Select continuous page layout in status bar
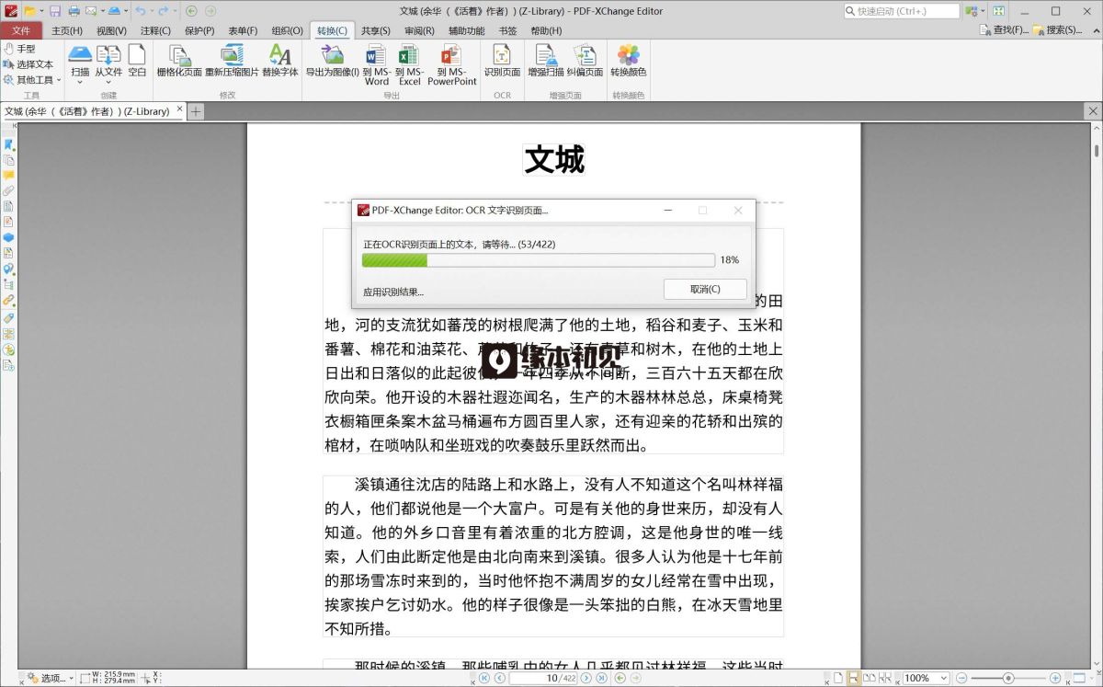Viewport: 1103px width, 687px height. coord(854,678)
